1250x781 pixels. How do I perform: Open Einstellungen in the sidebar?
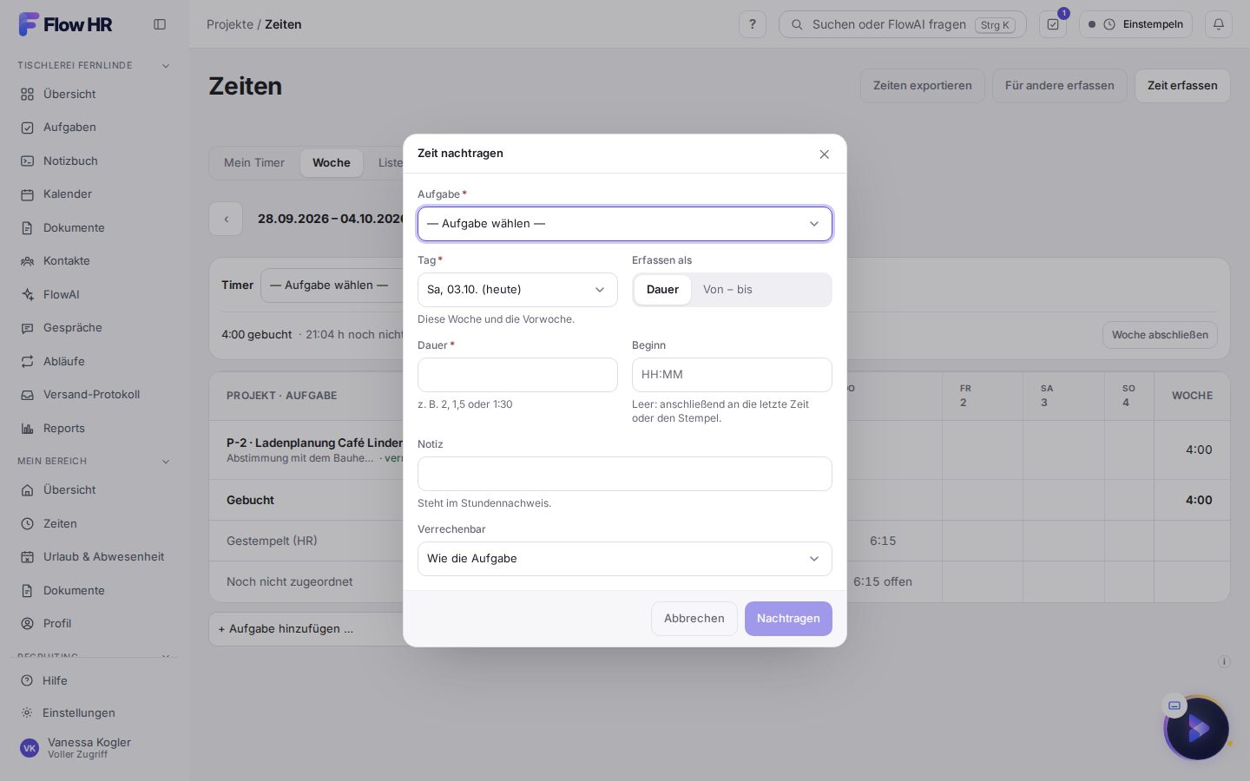point(94,712)
